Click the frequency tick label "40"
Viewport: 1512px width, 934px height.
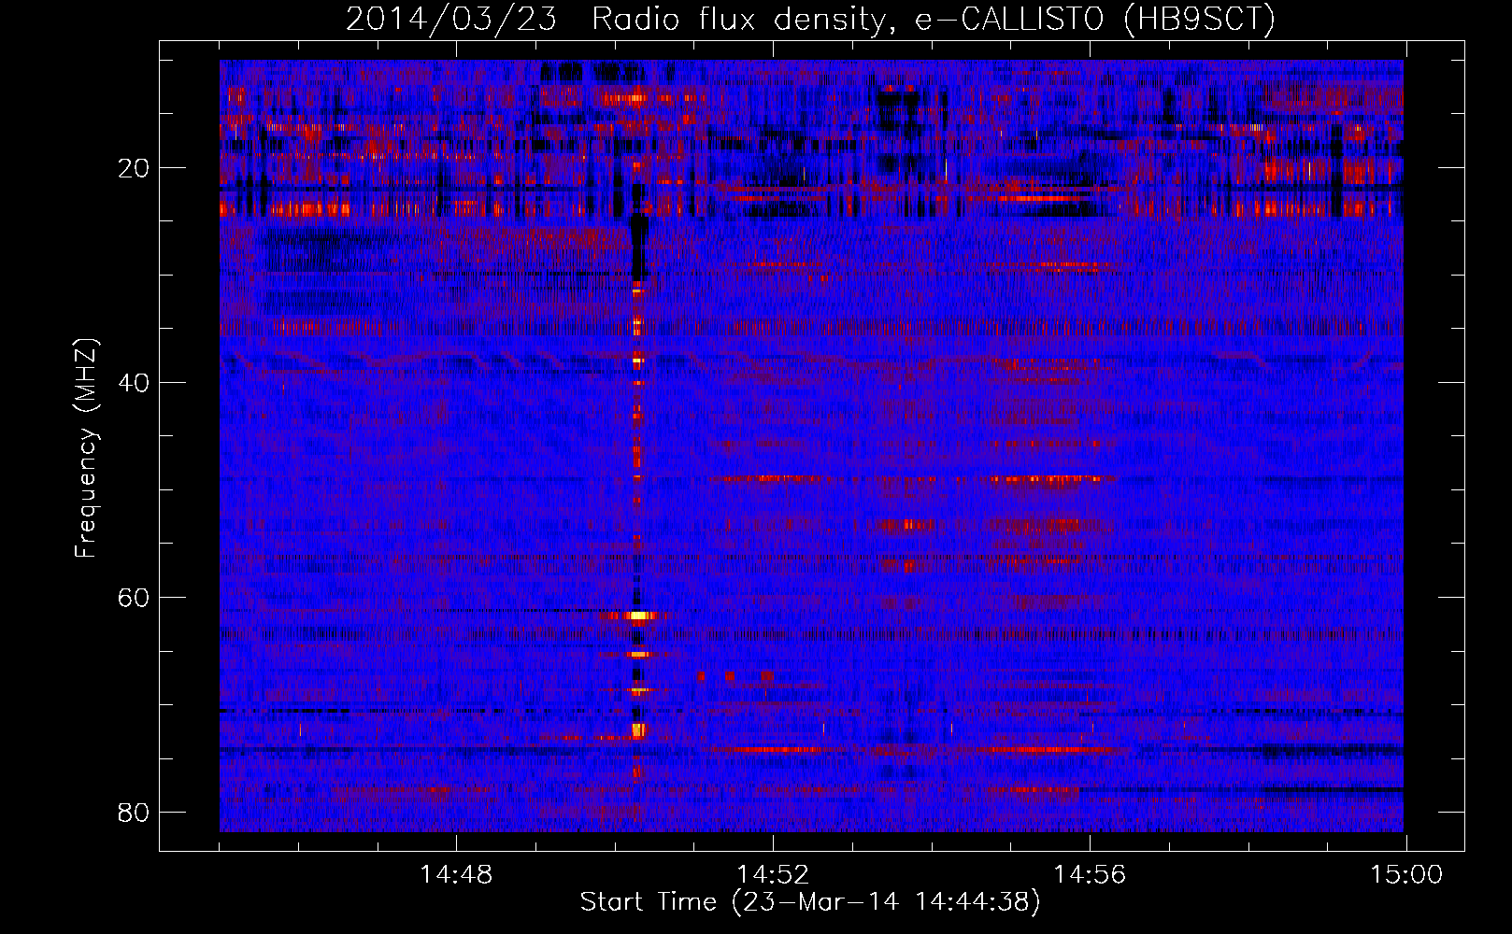click(134, 383)
